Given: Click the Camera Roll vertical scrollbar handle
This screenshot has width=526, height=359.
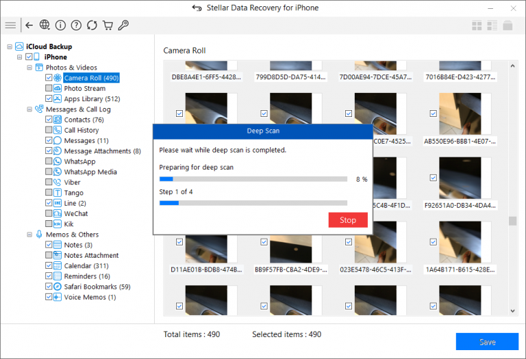Looking at the screenshot, I should coord(512,221).
